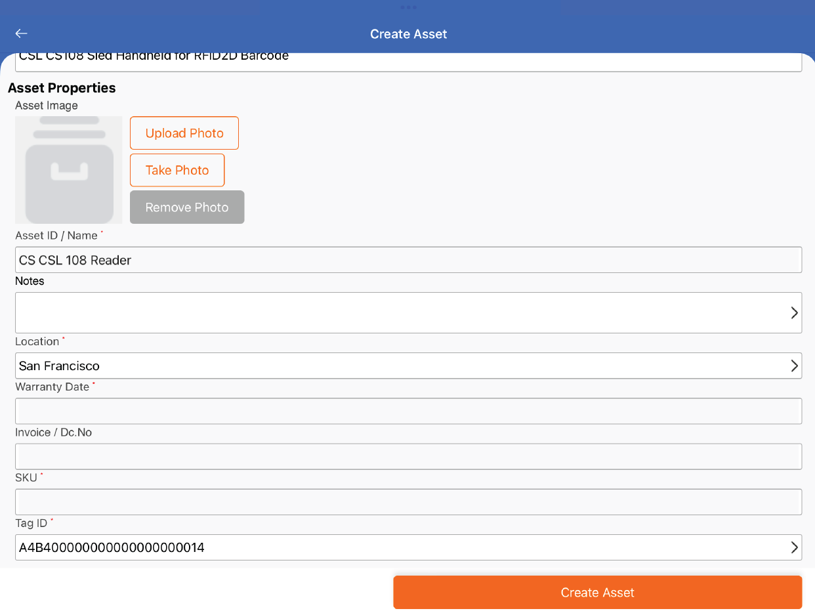This screenshot has width=815, height=613.
Task: Focus the Invoice / Dc.No field
Action: point(408,456)
